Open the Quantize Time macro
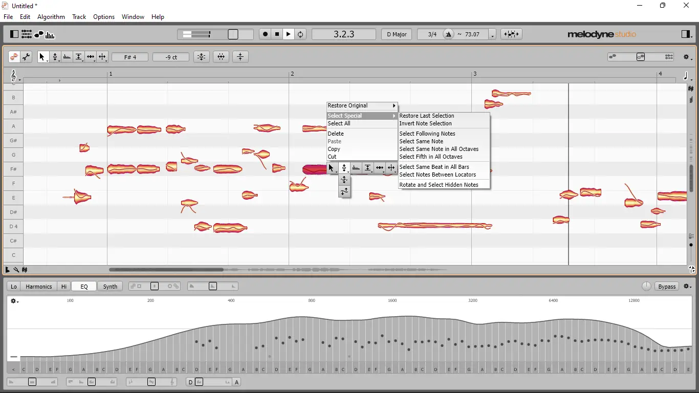The width and height of the screenshot is (699, 393). pyautogui.click(x=221, y=57)
